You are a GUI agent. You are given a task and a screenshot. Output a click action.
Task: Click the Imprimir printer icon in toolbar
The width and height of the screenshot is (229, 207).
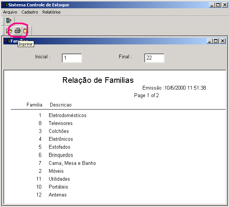pyautogui.click(x=17, y=30)
